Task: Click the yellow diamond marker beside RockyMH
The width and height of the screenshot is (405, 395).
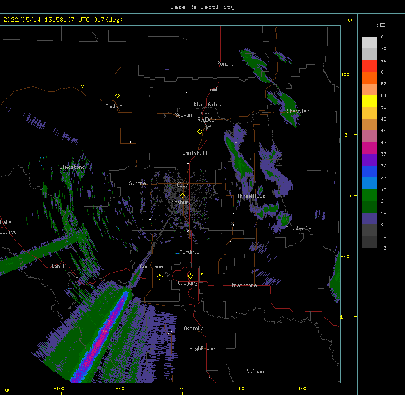Action: pos(117,96)
